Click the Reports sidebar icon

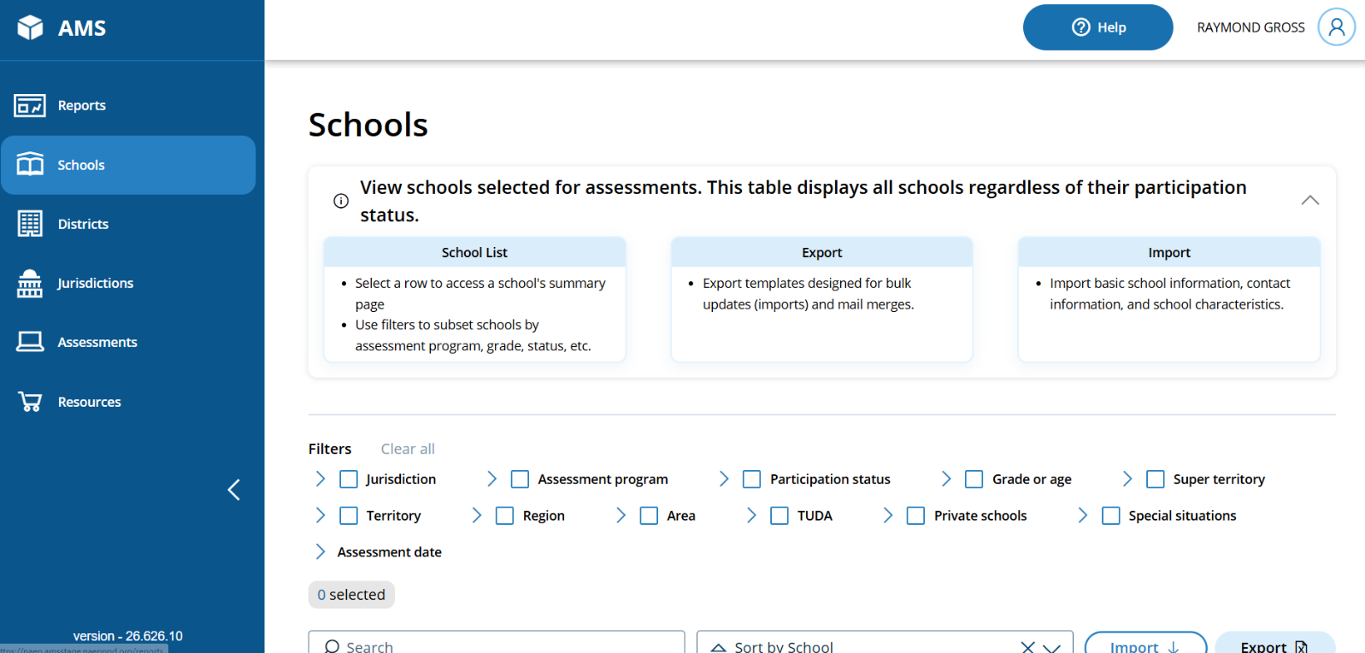click(x=30, y=105)
